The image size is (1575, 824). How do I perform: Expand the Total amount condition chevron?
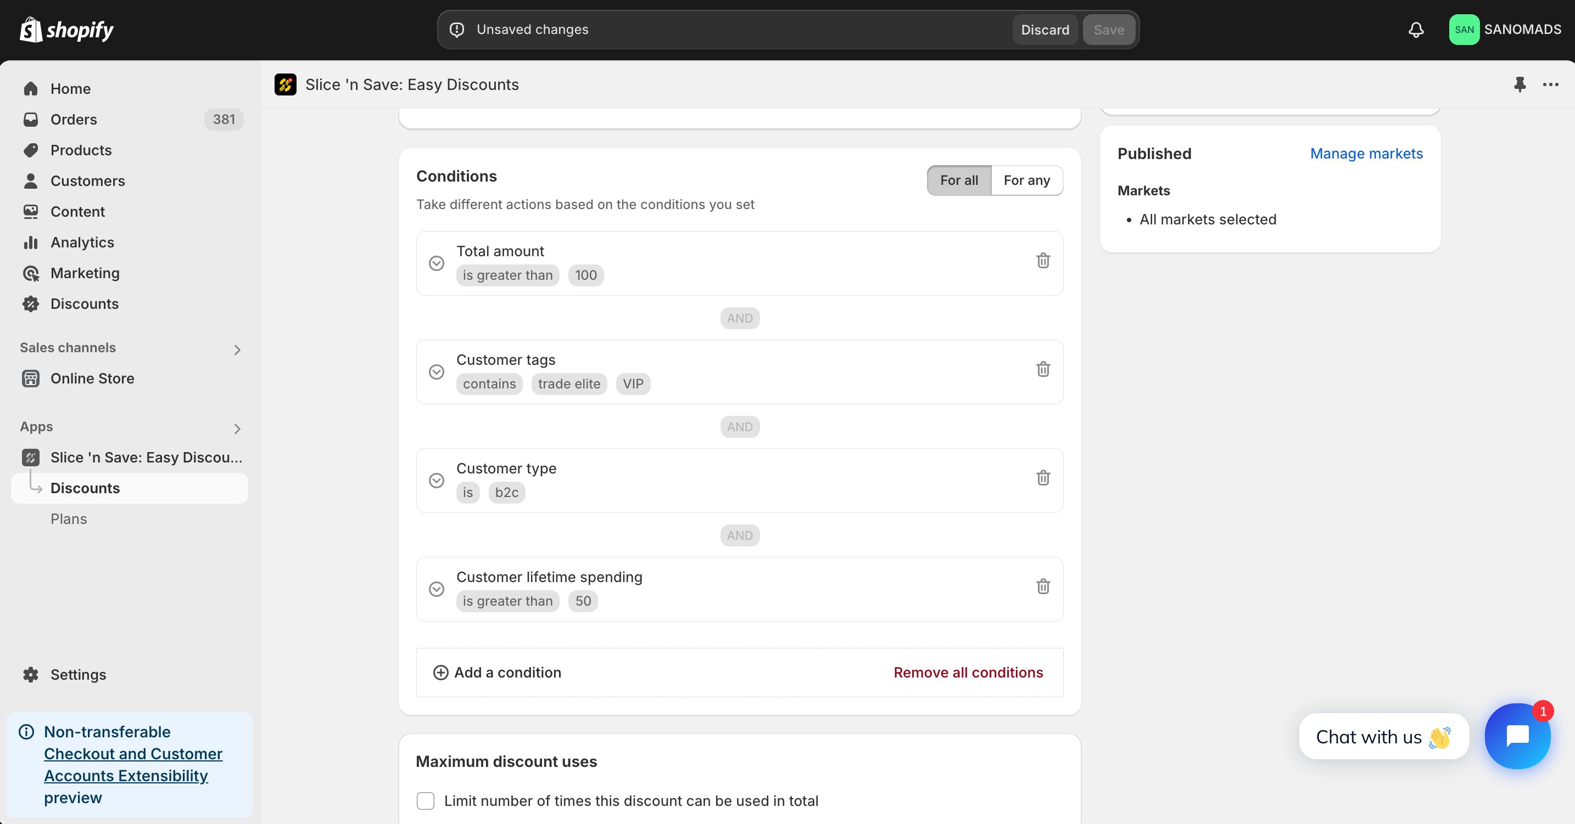[x=437, y=263]
